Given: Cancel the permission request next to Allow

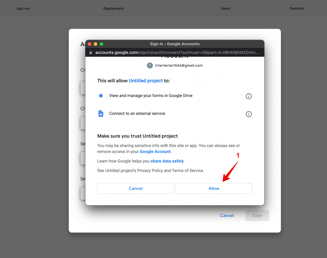Looking at the screenshot, I should click(x=136, y=188).
